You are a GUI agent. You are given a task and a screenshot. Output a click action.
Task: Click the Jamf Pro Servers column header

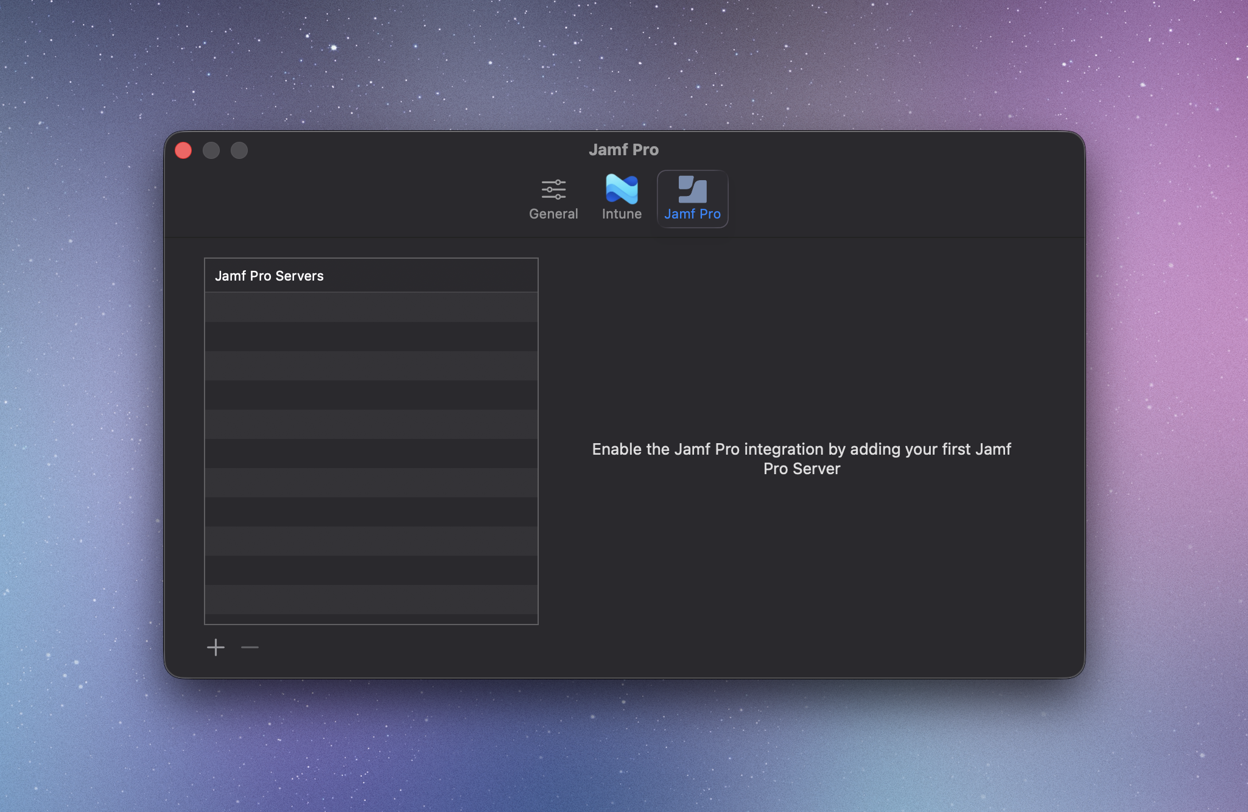point(371,276)
